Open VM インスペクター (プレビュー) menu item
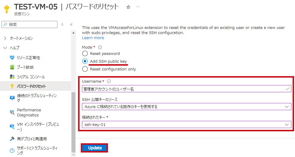Screen dimensions: 295x157 pos(38,127)
